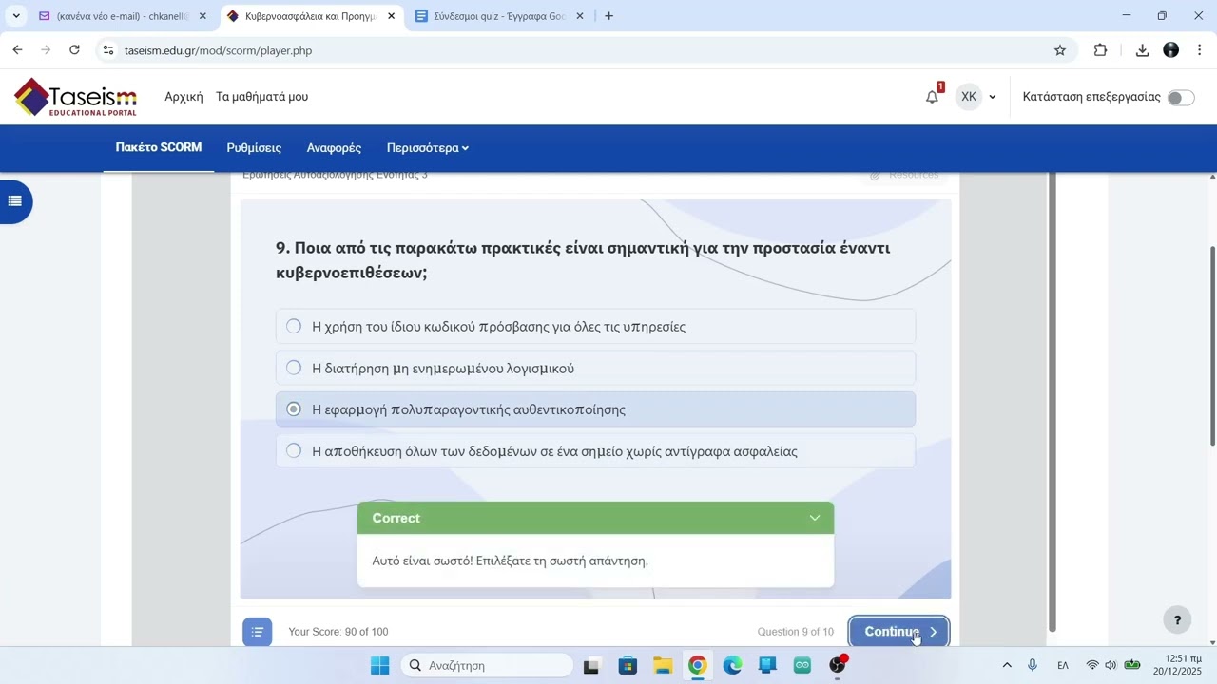Open the Windows Start menu

point(379,665)
